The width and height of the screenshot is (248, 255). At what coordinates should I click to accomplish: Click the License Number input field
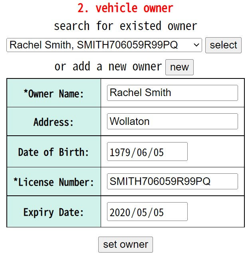[173, 181]
